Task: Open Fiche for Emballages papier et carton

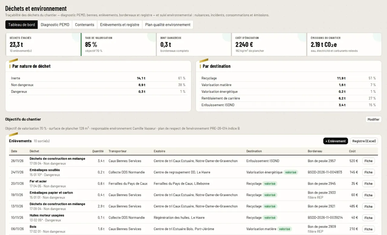Action: (x=369, y=195)
